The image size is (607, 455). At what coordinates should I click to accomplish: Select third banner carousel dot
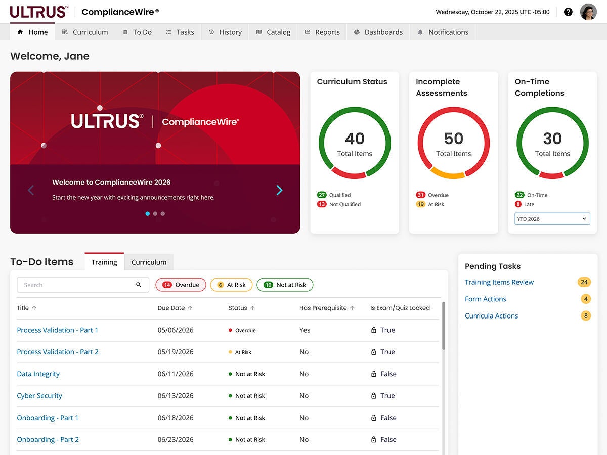coord(163,214)
